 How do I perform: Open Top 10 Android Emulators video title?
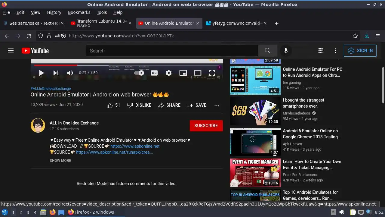(310, 195)
